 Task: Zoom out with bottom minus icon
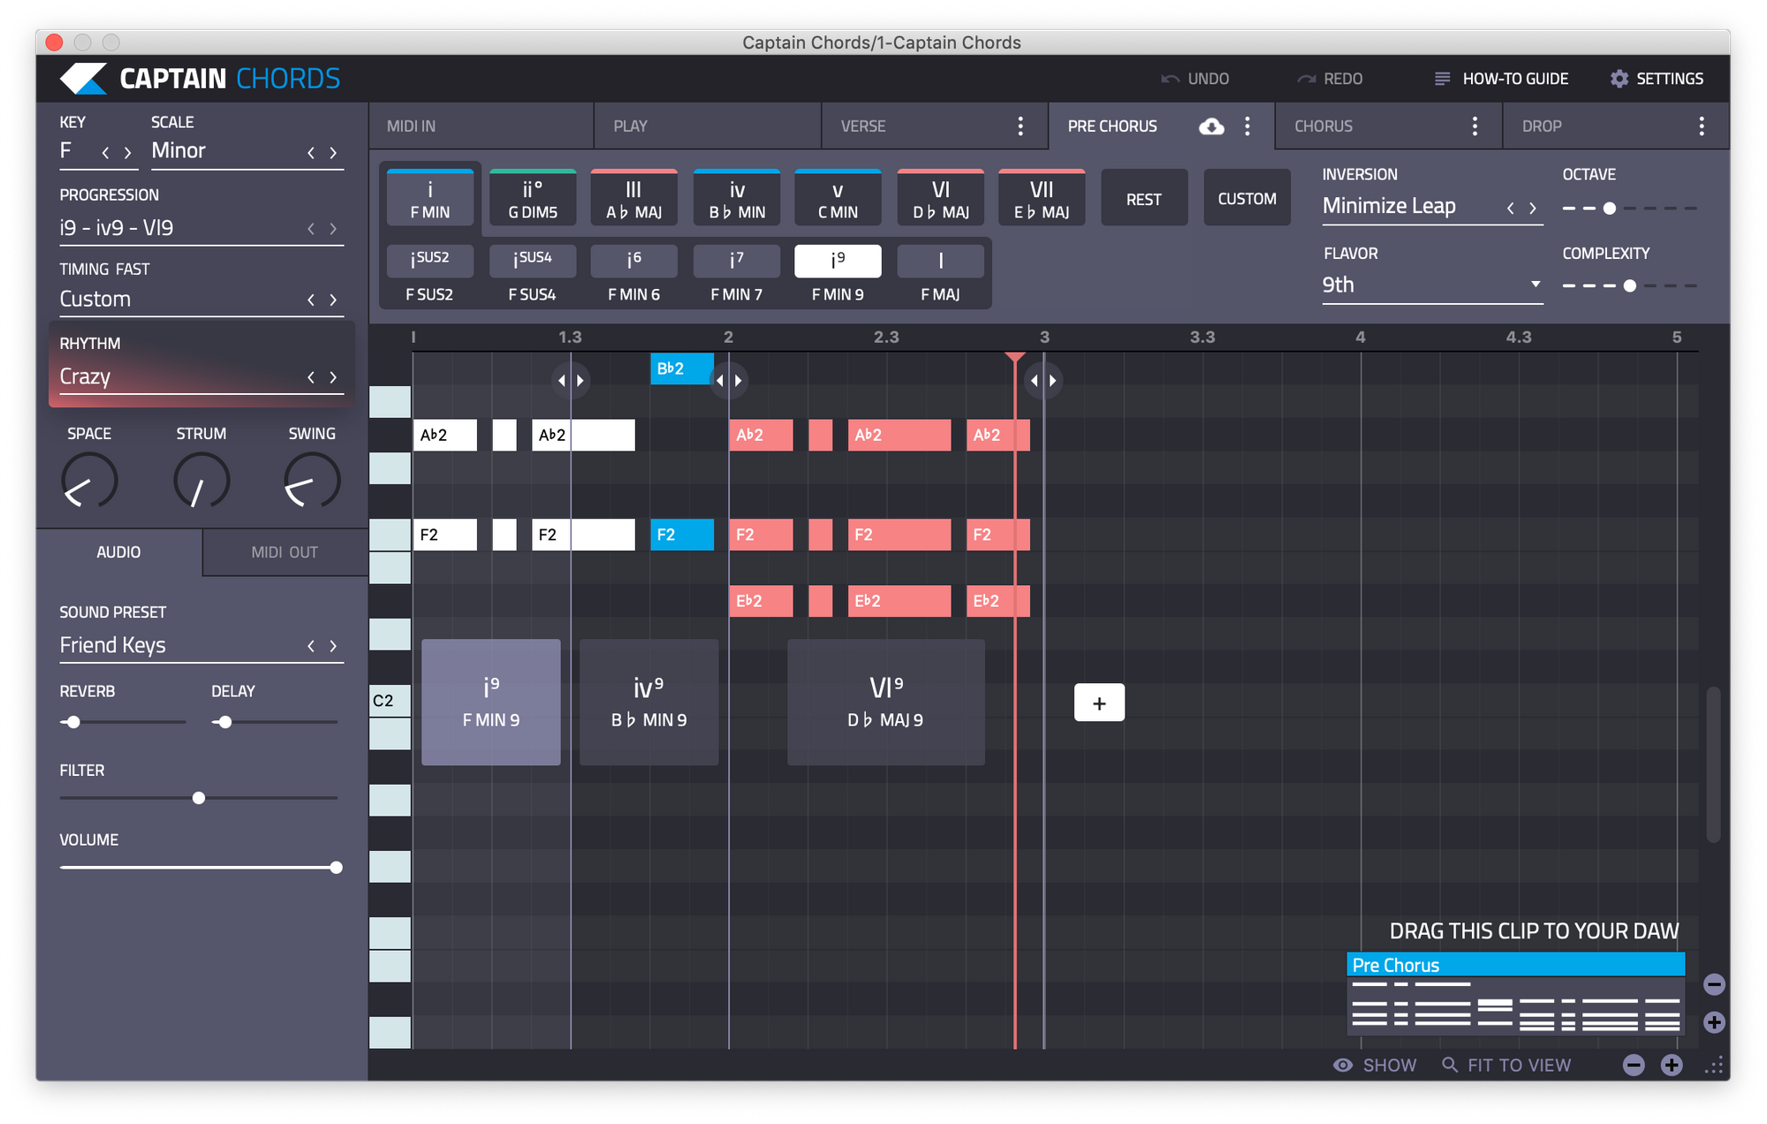1634,1065
